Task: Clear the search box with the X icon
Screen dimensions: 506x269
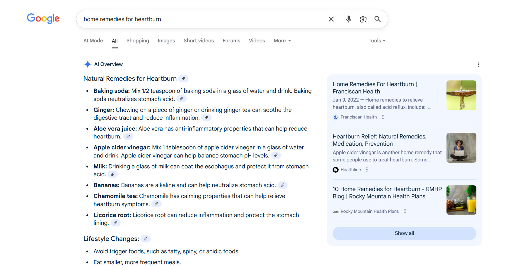Action: 331,19
